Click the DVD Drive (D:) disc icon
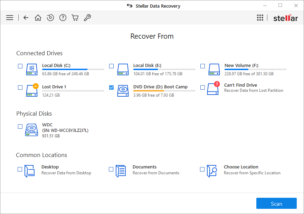This screenshot has height=214, width=304. (123, 91)
